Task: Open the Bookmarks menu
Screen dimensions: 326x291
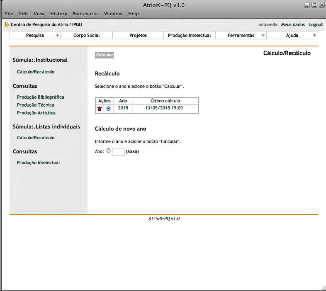Action: tap(85, 14)
